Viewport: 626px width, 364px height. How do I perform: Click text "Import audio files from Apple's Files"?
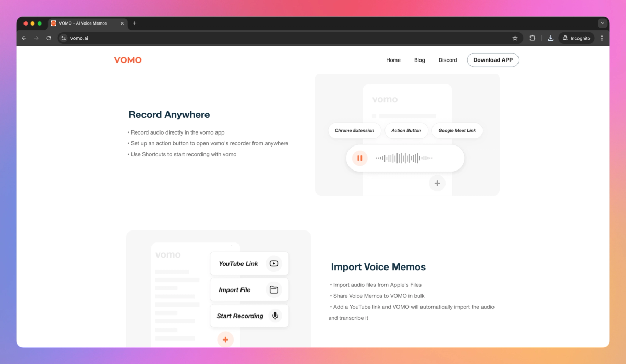[377, 285]
